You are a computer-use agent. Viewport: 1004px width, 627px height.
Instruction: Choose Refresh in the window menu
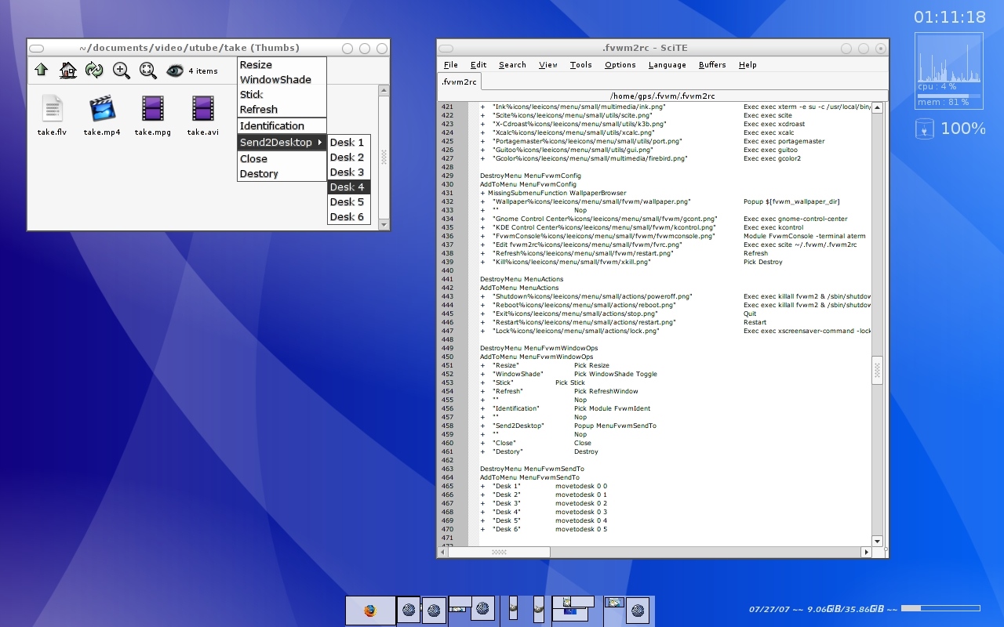click(282, 110)
